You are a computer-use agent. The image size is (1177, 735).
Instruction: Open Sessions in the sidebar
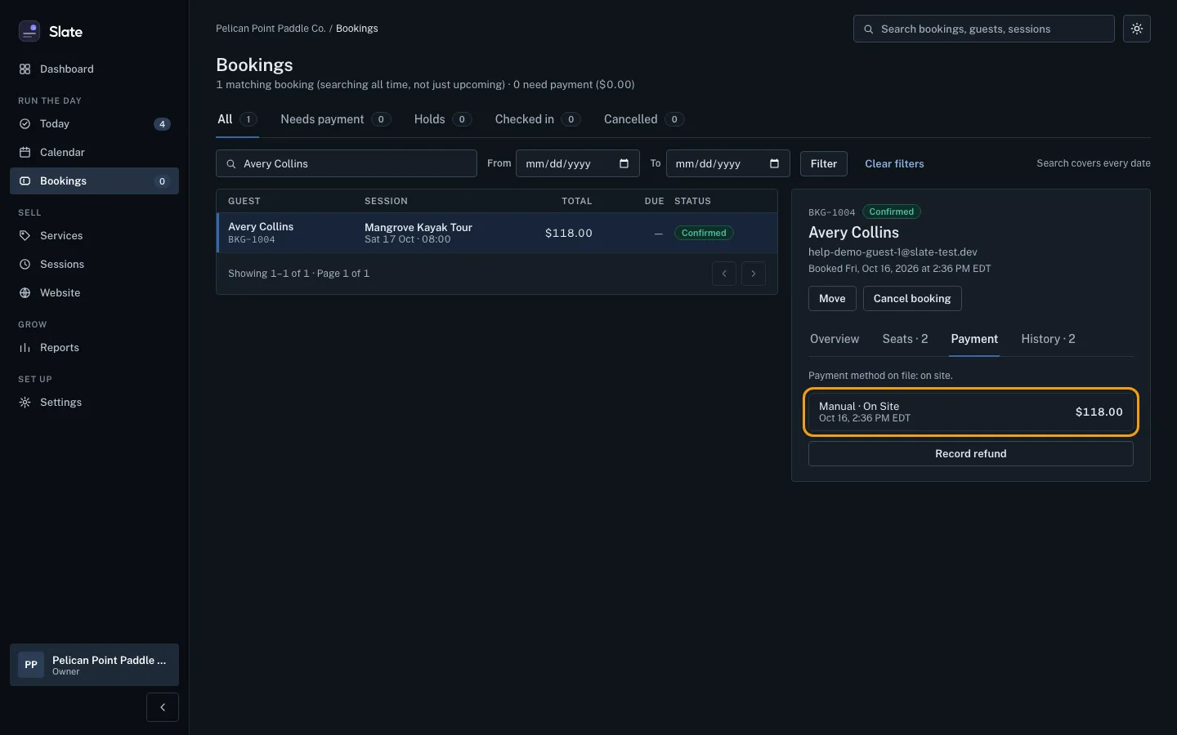(x=94, y=265)
